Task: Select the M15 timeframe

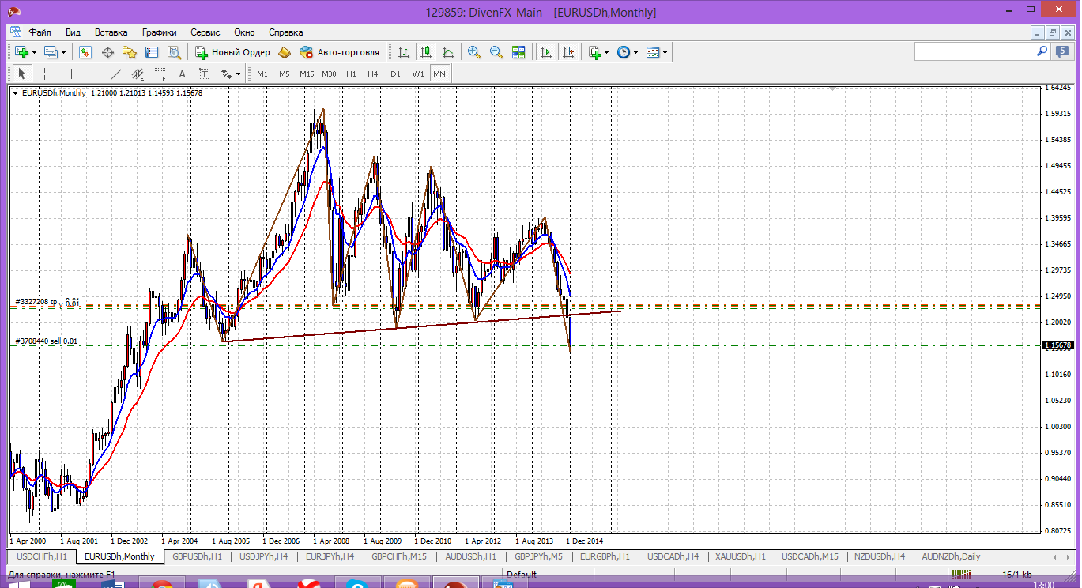Action: click(x=307, y=73)
